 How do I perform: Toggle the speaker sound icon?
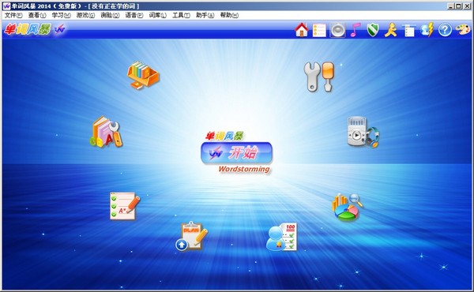pyautogui.click(x=337, y=30)
